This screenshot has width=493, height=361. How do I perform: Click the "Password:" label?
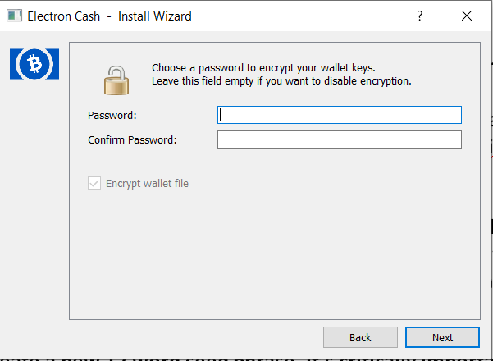click(x=112, y=116)
